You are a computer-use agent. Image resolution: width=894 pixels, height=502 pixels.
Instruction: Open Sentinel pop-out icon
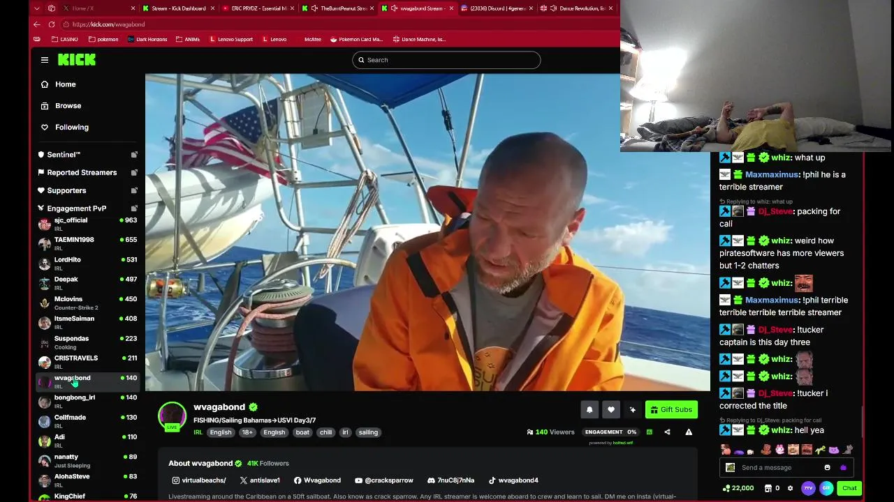click(134, 154)
